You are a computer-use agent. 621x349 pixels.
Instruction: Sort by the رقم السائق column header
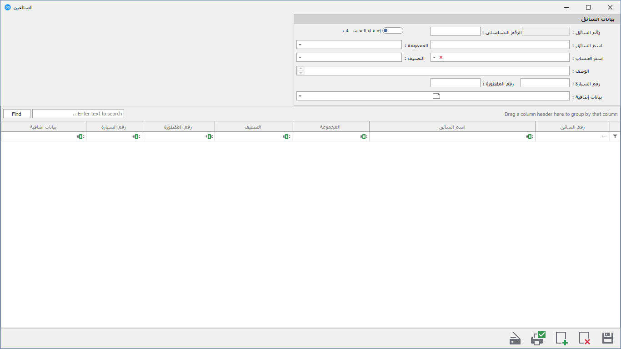tap(572, 127)
